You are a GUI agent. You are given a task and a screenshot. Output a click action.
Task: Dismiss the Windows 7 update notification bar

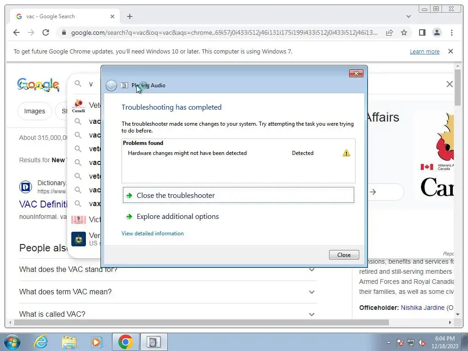point(451,51)
